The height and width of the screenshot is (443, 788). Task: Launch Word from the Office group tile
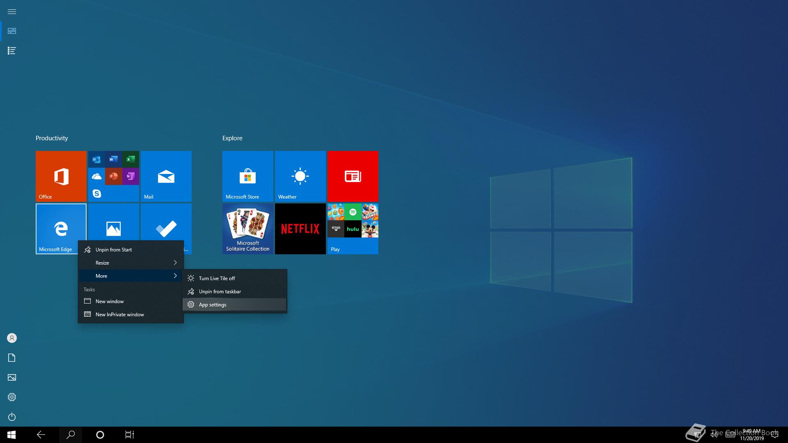click(x=114, y=159)
